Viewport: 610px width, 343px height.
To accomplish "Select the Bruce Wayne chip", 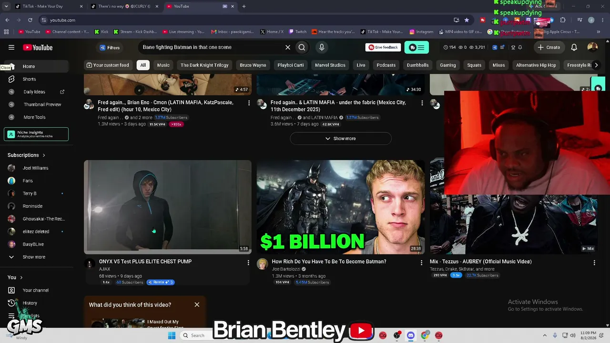I will (x=253, y=65).
